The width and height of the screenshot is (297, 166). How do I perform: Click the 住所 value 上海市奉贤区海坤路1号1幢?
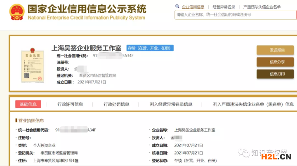point(56,161)
